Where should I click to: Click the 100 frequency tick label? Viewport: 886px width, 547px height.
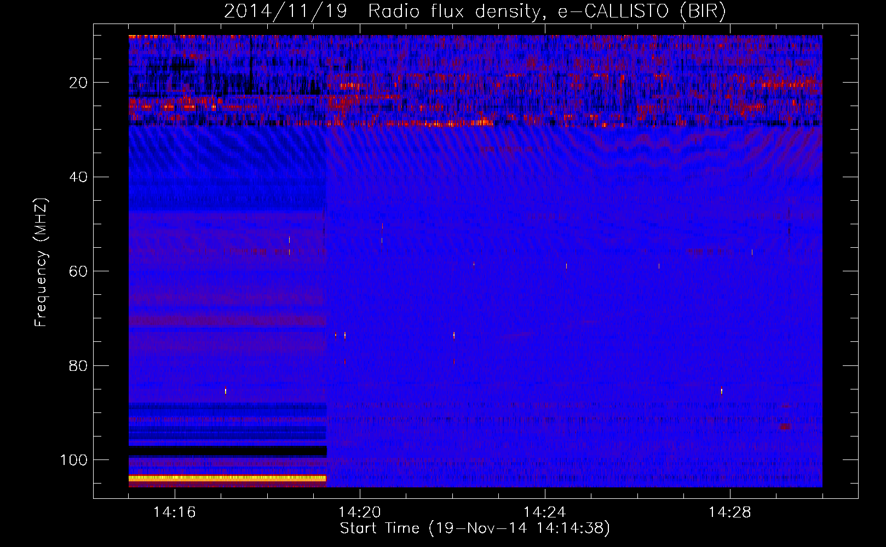pyautogui.click(x=74, y=460)
